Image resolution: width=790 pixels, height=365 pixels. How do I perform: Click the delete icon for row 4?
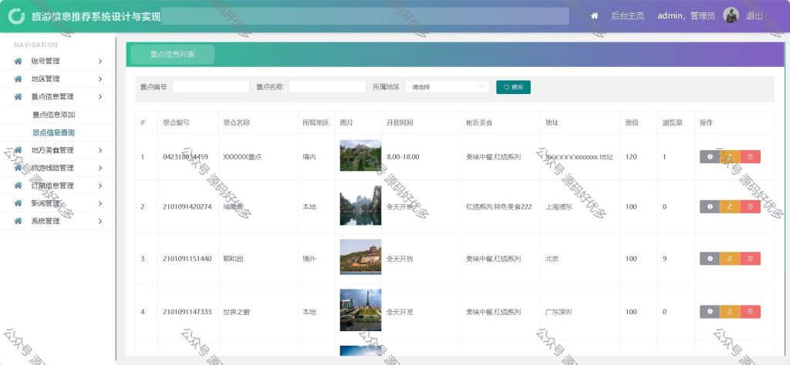pyautogui.click(x=750, y=312)
